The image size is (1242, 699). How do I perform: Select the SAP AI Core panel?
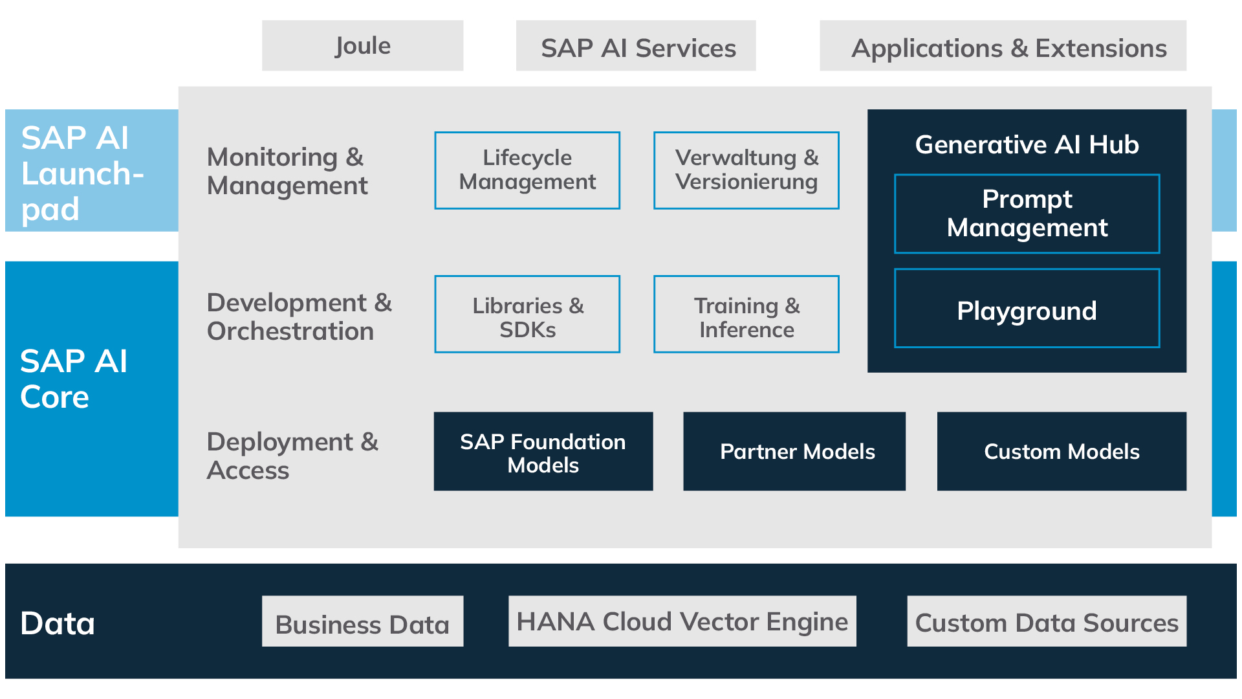(x=92, y=388)
